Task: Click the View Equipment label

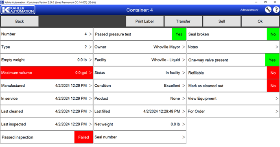Action: [x=202, y=99]
